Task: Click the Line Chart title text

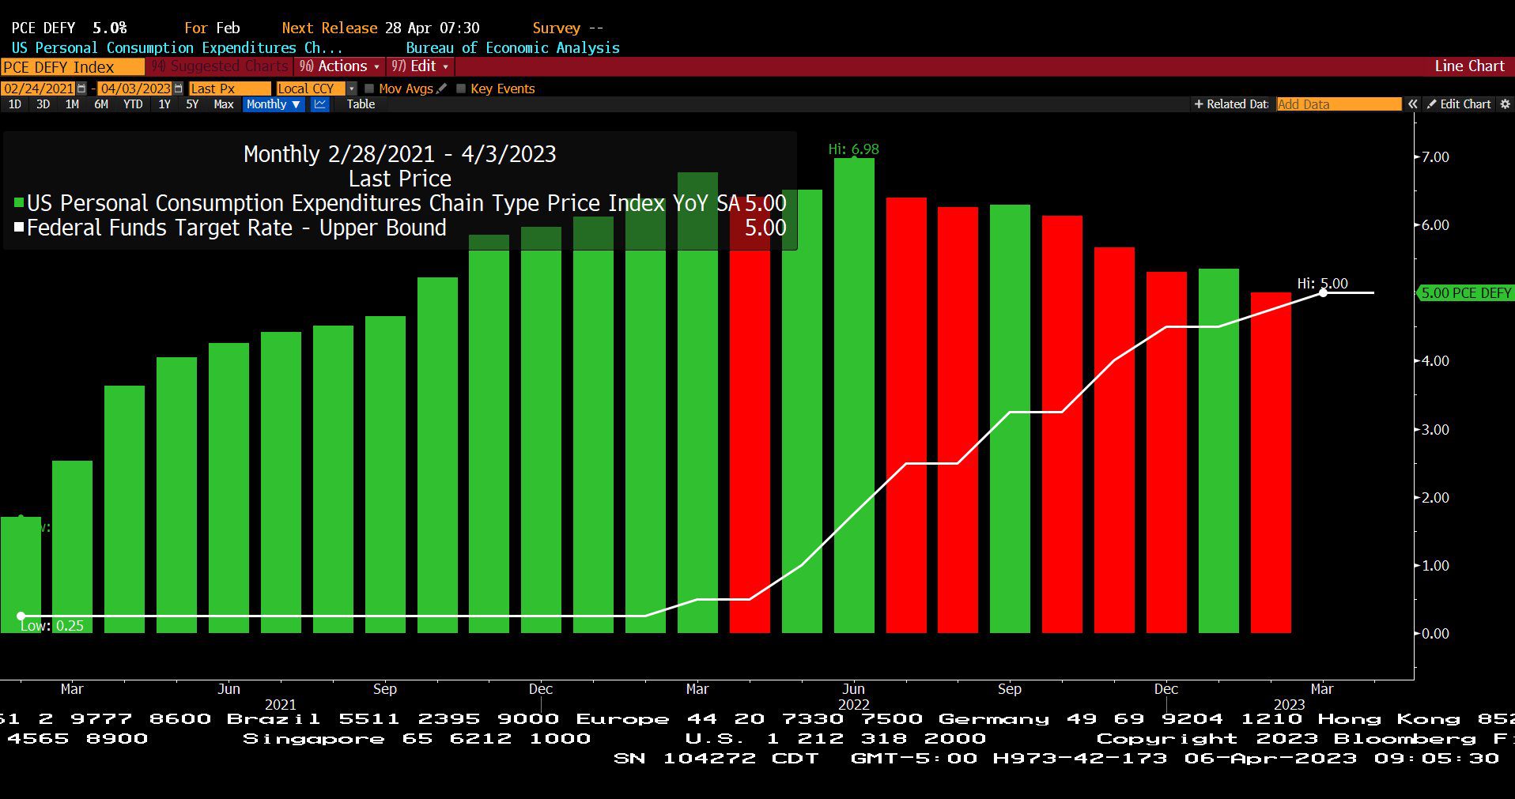Action: tap(1469, 66)
